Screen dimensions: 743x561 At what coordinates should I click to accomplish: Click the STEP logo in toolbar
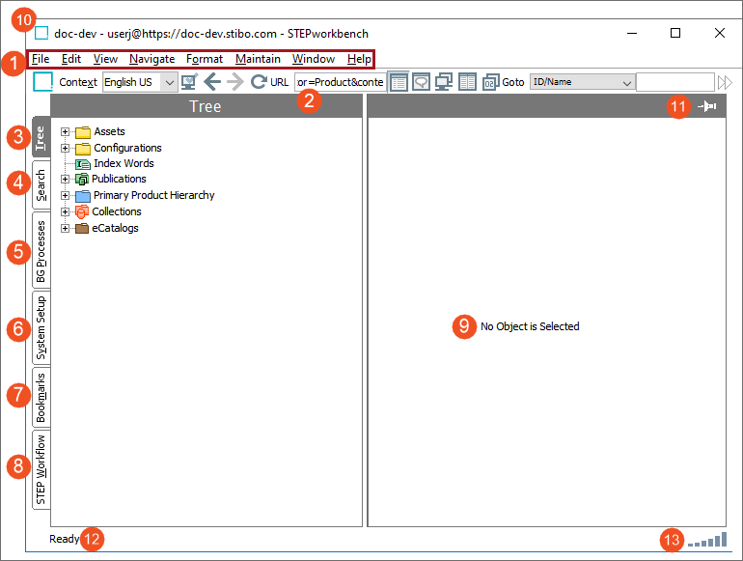click(42, 81)
